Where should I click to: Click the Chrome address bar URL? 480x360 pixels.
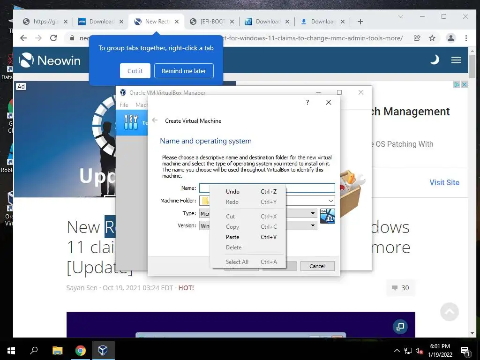click(312, 38)
